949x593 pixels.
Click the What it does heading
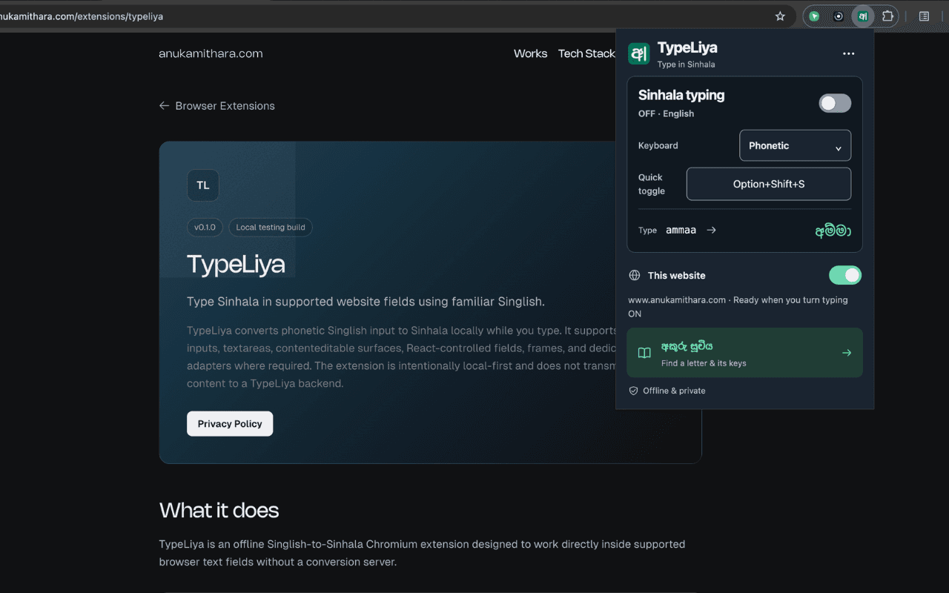pyautogui.click(x=219, y=510)
